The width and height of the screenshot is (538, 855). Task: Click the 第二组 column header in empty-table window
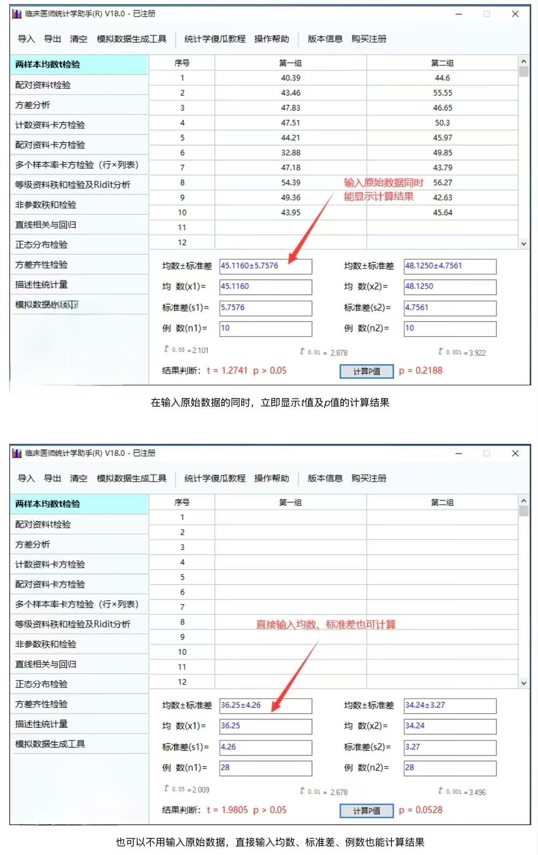click(x=442, y=502)
